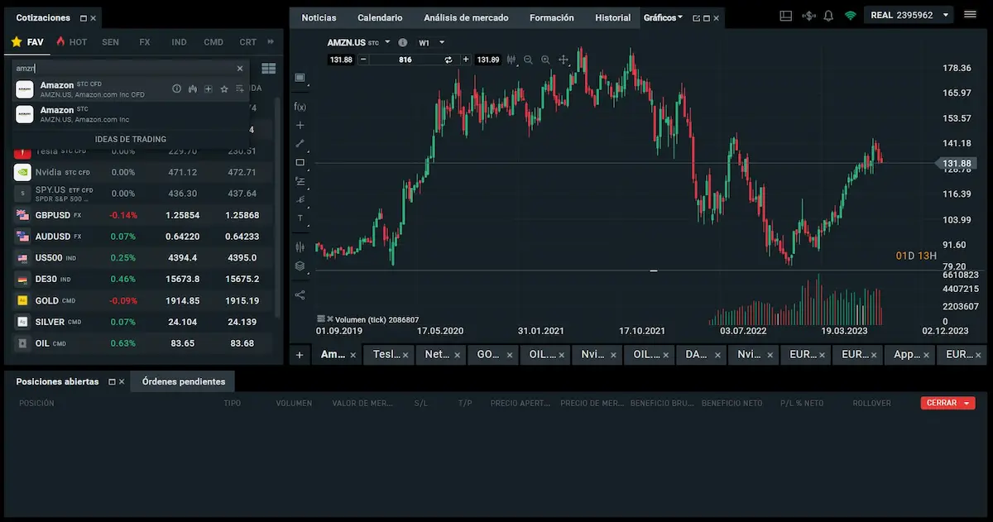Expand the CERRAR dropdown arrow
The image size is (993, 522).
[x=967, y=403]
